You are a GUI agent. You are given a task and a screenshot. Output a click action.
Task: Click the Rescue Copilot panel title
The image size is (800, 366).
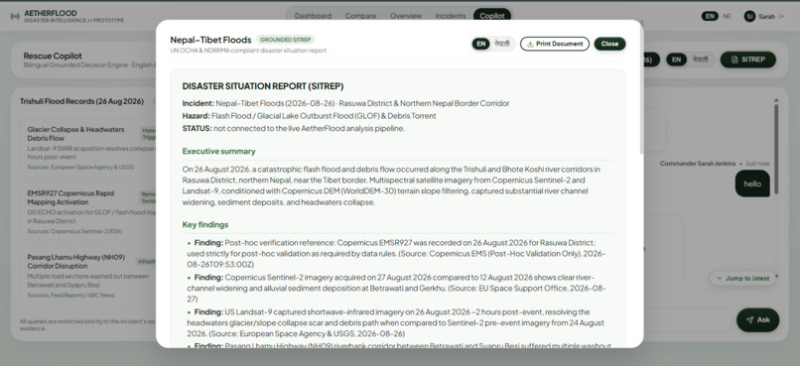click(x=53, y=56)
